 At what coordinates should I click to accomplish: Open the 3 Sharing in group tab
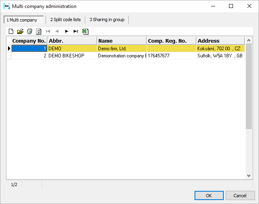107,20
